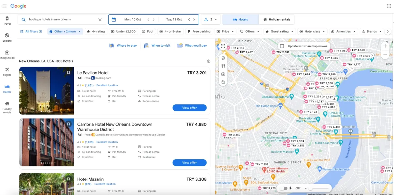The width and height of the screenshot is (394, 195).
Task: Open the Where to stay tab
Action: click(x=123, y=46)
